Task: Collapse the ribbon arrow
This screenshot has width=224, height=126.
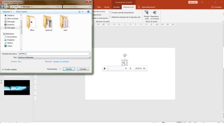Action: point(223,21)
